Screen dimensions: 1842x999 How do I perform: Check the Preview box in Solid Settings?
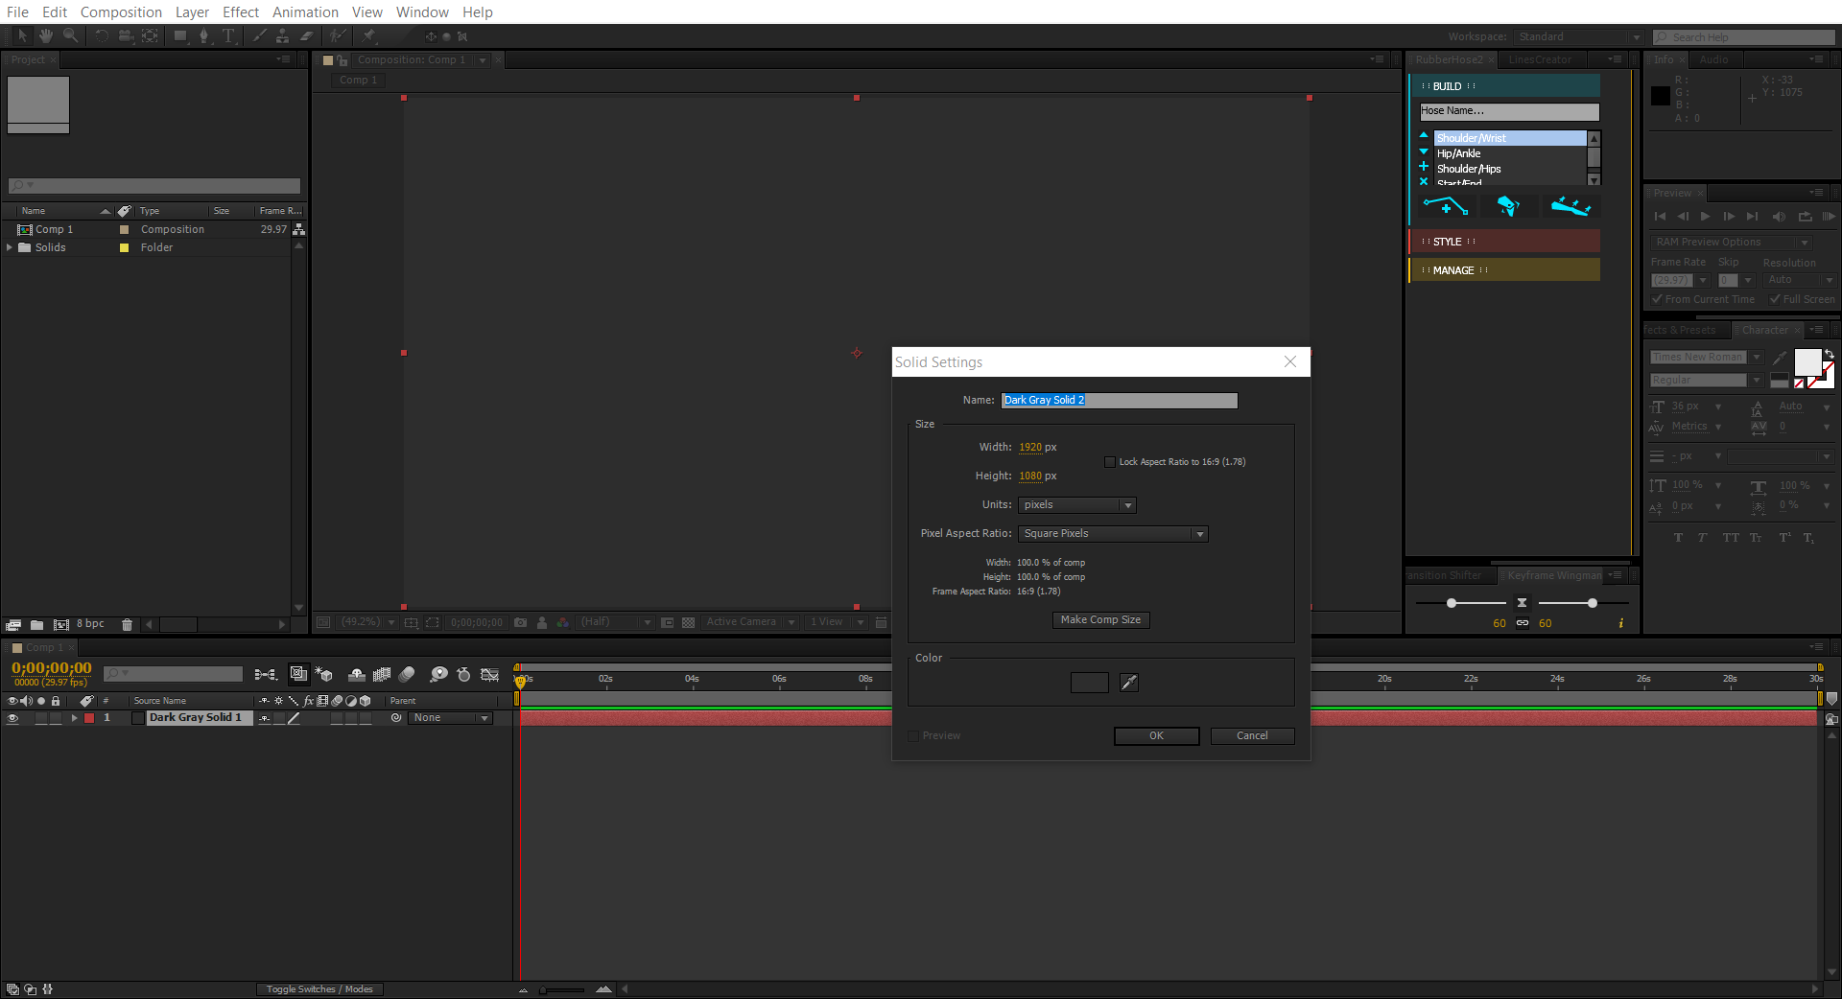point(912,735)
